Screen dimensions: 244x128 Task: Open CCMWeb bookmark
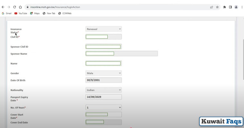65,14
